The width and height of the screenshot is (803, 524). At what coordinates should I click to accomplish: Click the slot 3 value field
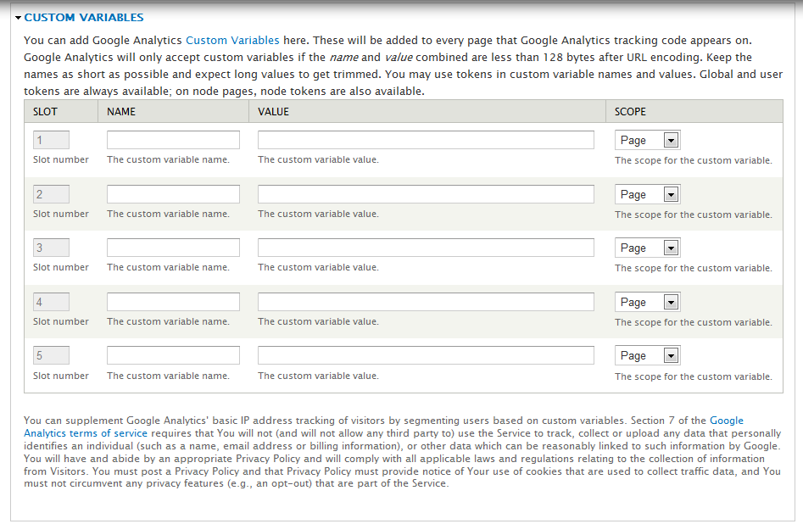[426, 248]
